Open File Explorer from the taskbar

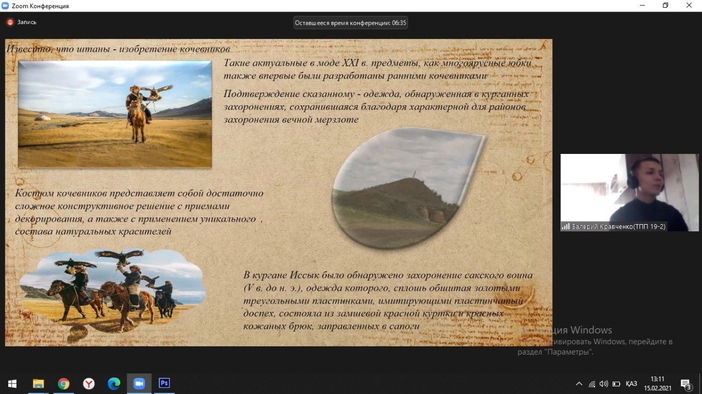pos(38,384)
